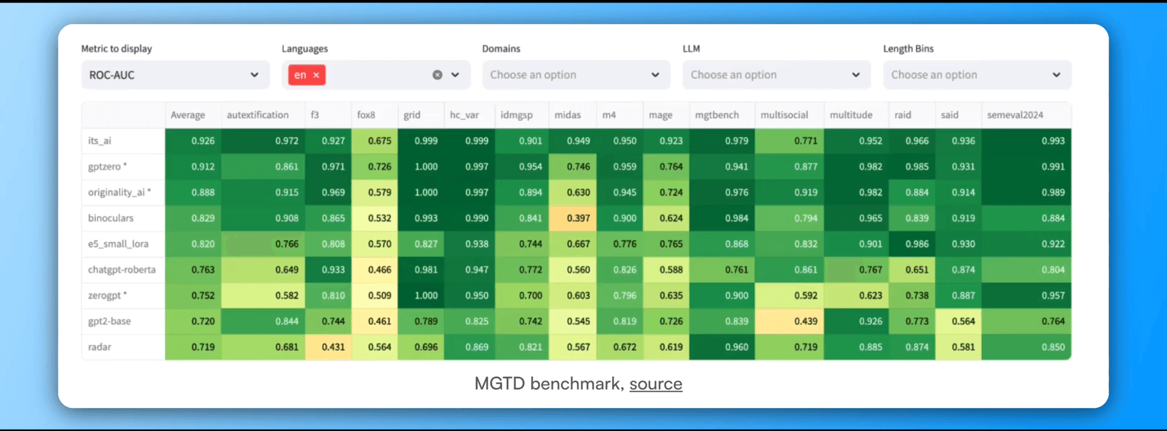Click the 0.439 multisocial cell for gpt2-base
This screenshot has height=431, width=1167.
(789, 321)
